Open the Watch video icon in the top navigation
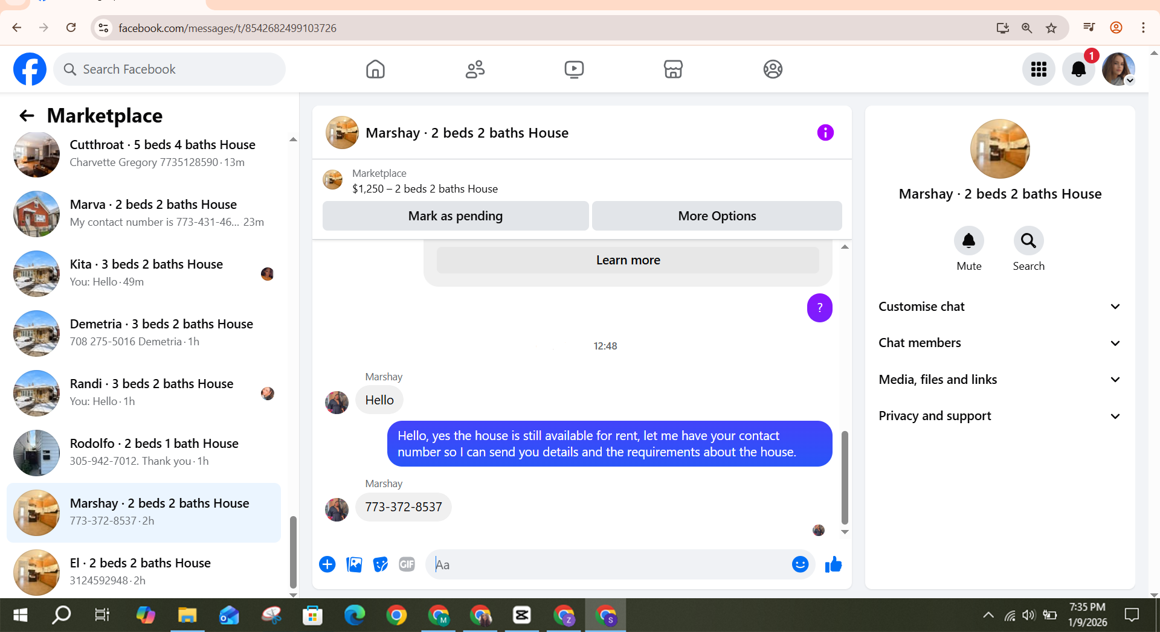This screenshot has height=632, width=1160. [x=574, y=69]
